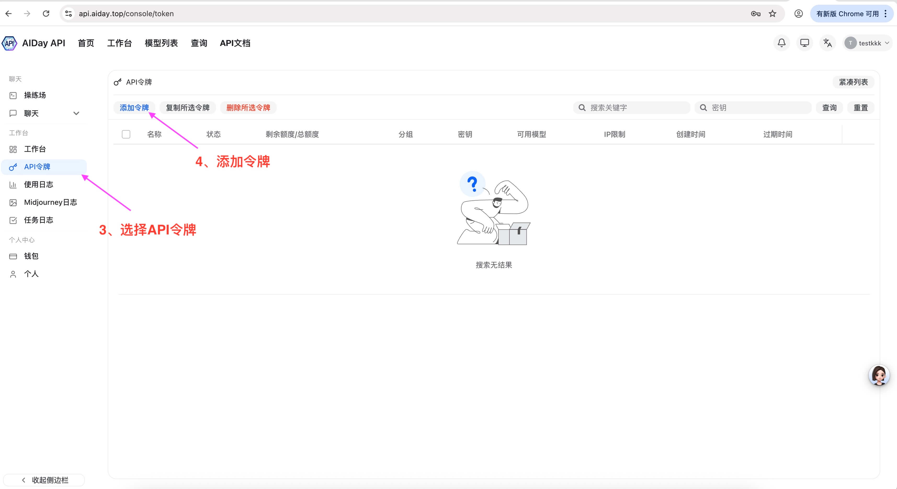This screenshot has width=897, height=489.
Task: Click the 添加令牌 button
Action: [134, 107]
